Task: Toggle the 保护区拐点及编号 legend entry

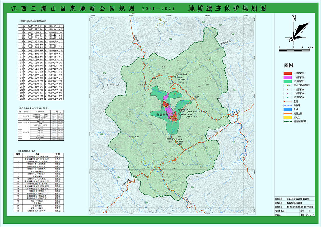Action: pos(288,85)
